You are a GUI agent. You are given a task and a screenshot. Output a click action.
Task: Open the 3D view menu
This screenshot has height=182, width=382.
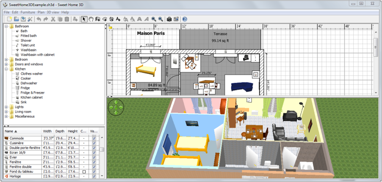click(x=53, y=12)
